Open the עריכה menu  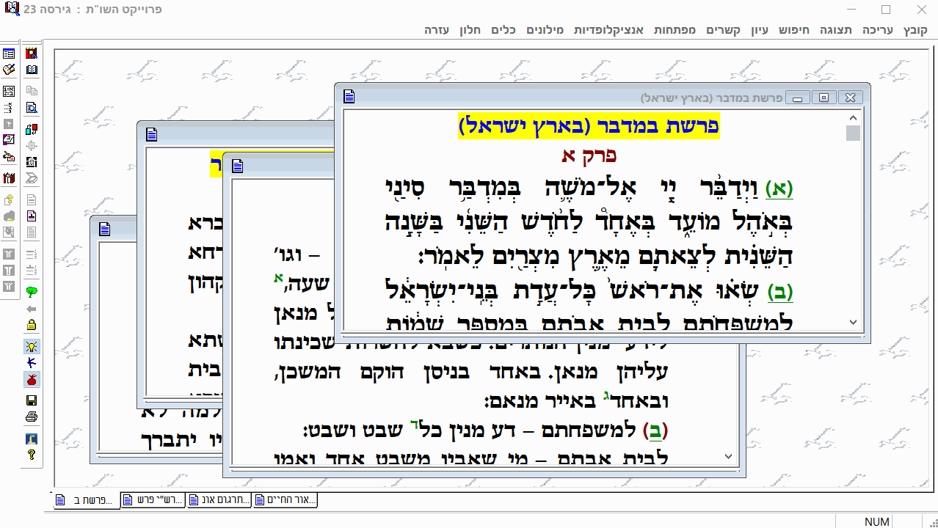click(877, 30)
